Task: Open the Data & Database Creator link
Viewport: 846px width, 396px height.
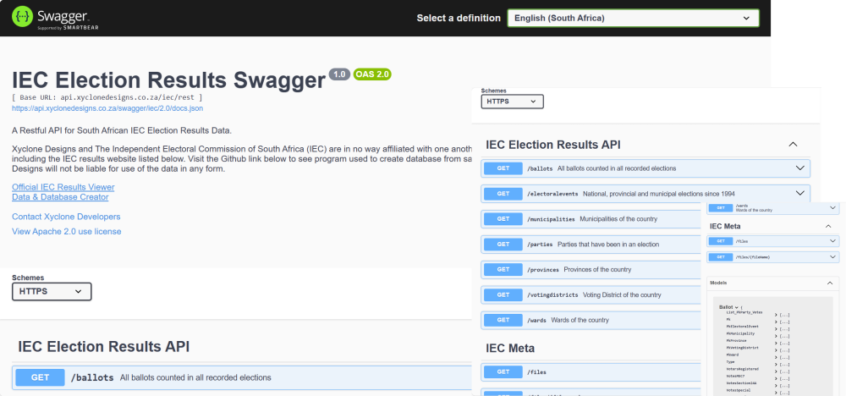Action: (x=60, y=197)
